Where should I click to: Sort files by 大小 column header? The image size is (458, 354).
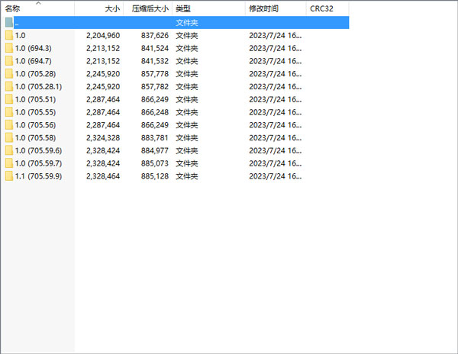click(111, 8)
